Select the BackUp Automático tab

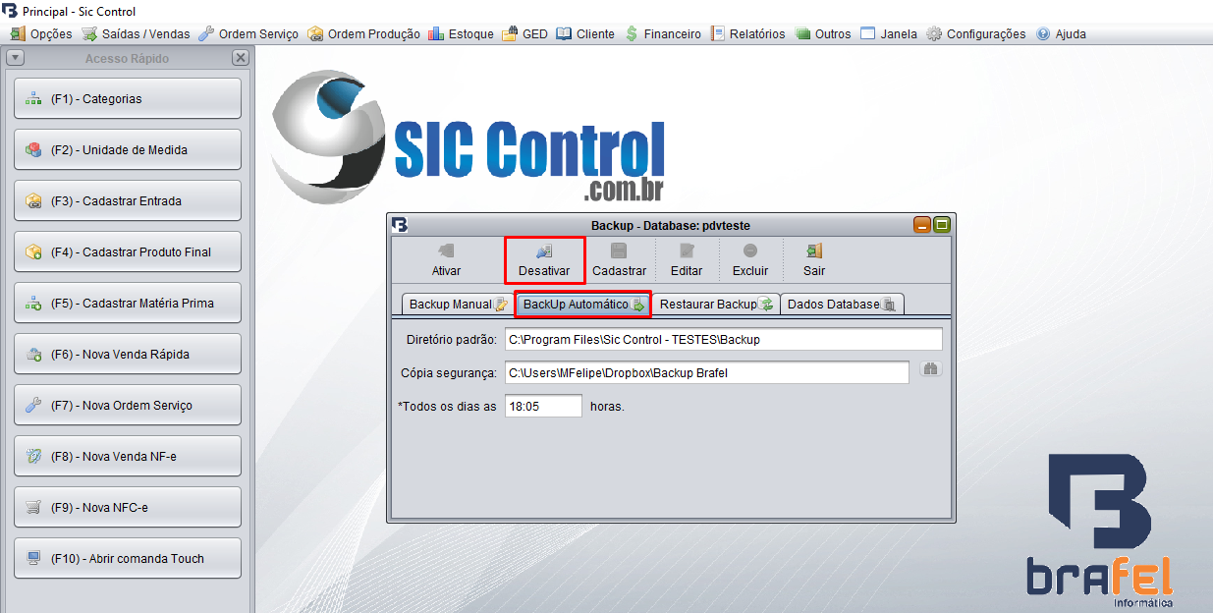pyautogui.click(x=583, y=305)
